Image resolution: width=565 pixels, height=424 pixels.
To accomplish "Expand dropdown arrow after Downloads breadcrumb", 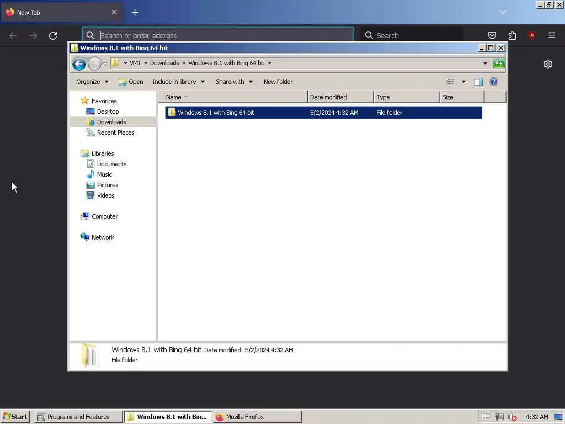I will tap(184, 63).
